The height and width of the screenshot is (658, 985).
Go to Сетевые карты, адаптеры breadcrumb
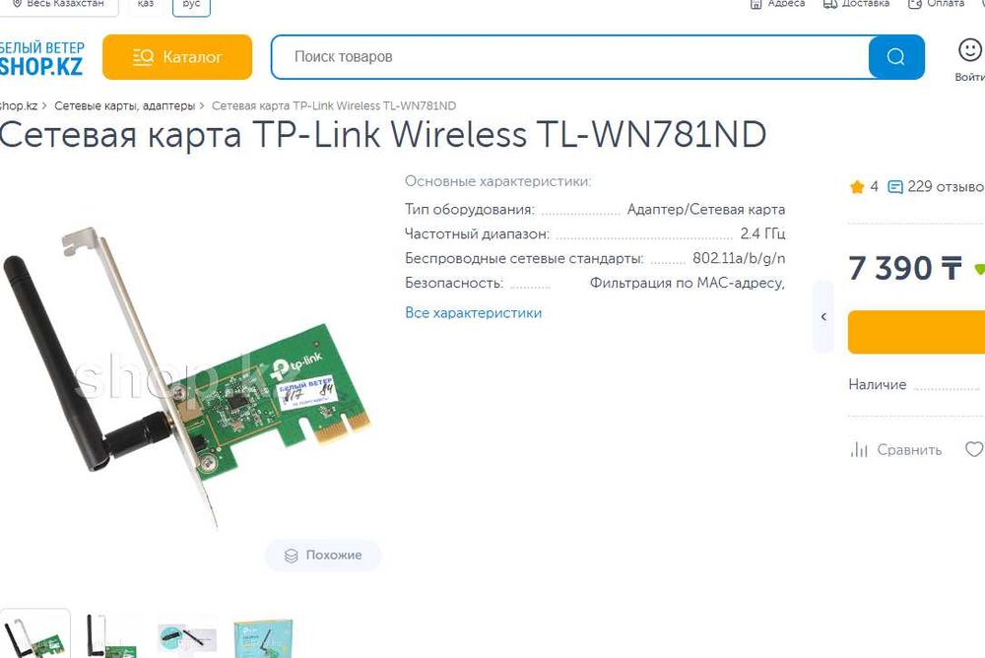[x=124, y=105]
